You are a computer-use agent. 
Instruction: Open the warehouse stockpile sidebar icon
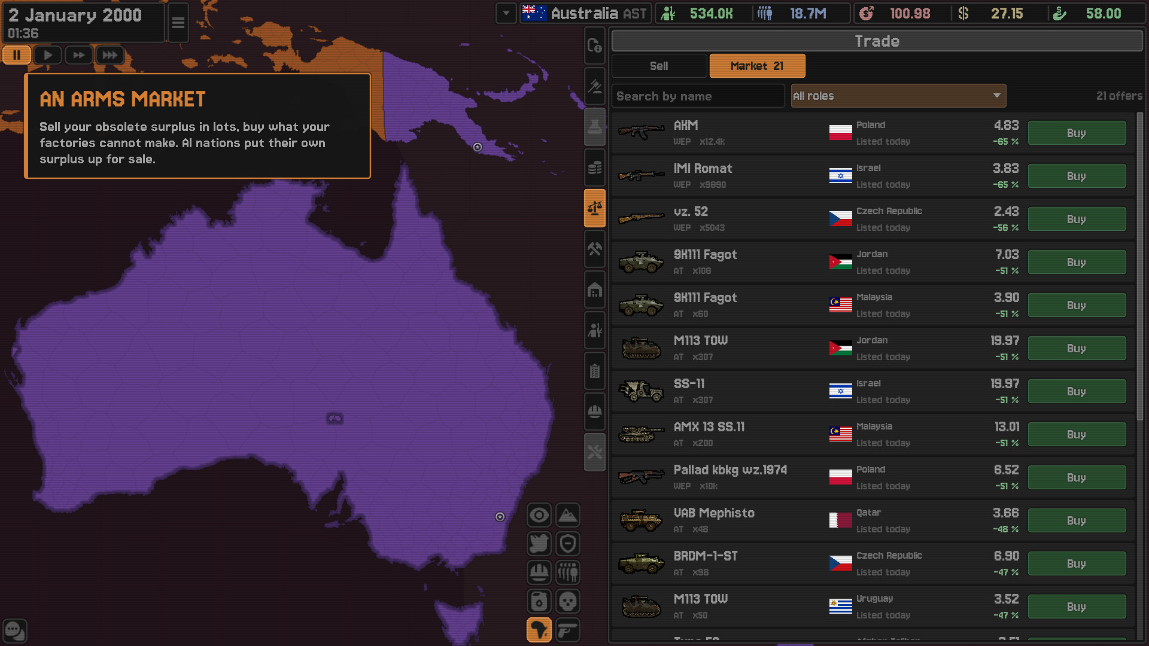[x=595, y=290]
